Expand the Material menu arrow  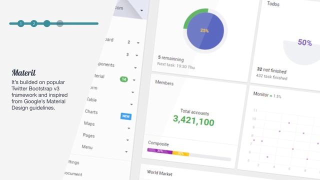tap(134, 80)
